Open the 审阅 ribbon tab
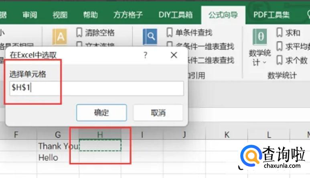The height and width of the screenshot is (178, 310). click(30, 15)
